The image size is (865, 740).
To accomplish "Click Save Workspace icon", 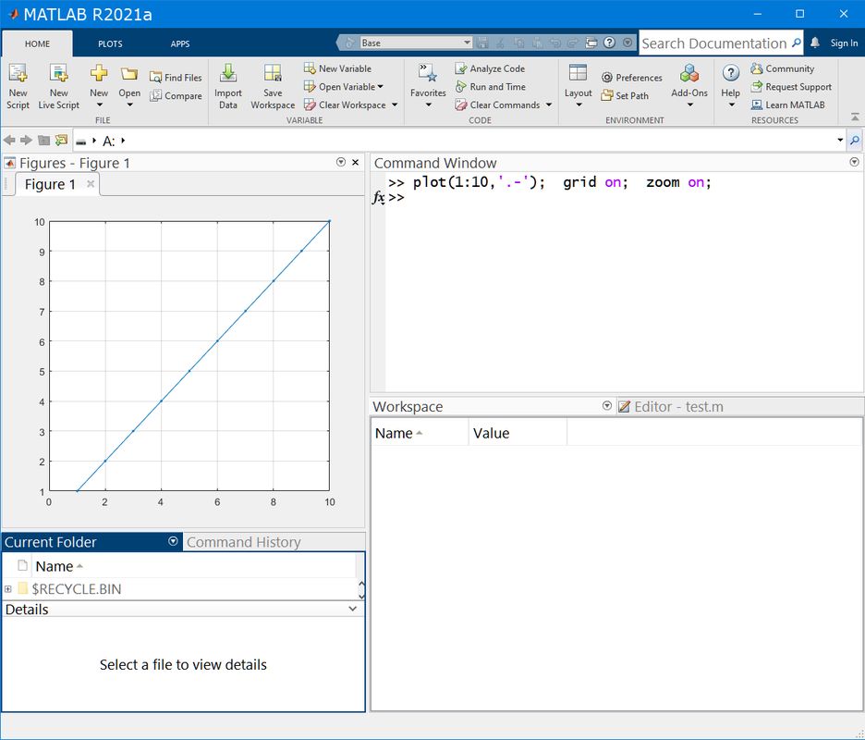I will (x=273, y=75).
